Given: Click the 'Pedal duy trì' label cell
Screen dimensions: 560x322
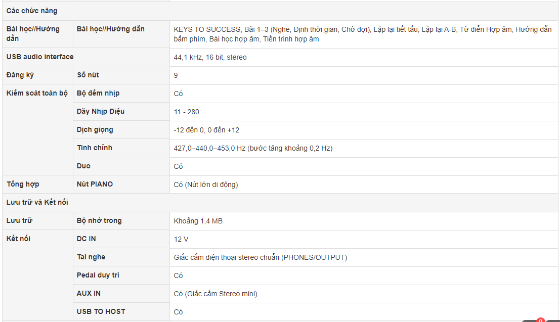Looking at the screenshot, I should click(98, 275).
